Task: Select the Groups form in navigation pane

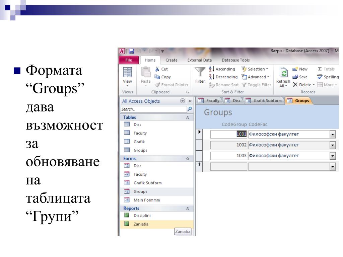Action: pos(157,191)
